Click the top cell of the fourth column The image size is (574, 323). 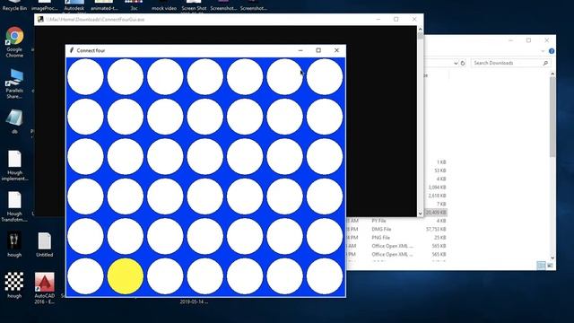(205, 77)
